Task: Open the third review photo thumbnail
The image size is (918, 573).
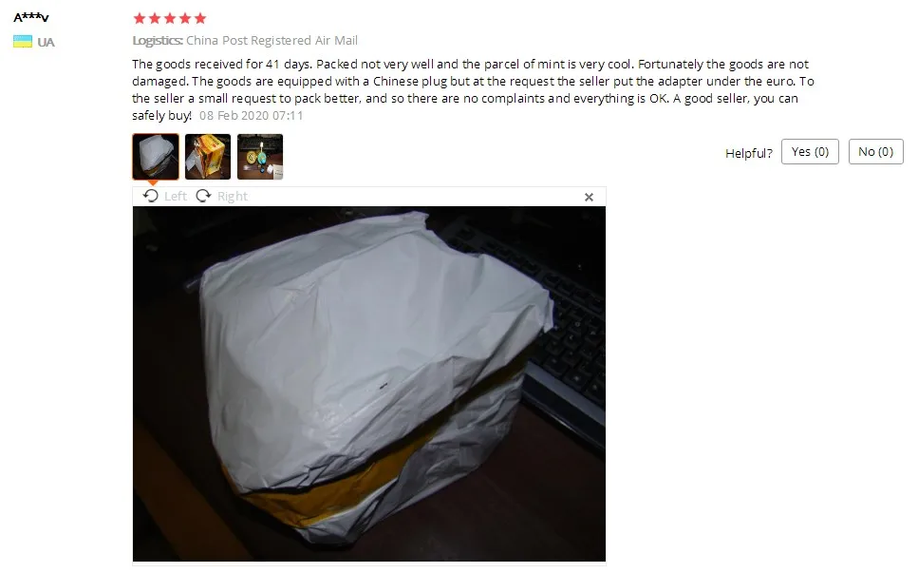Action: (x=260, y=157)
